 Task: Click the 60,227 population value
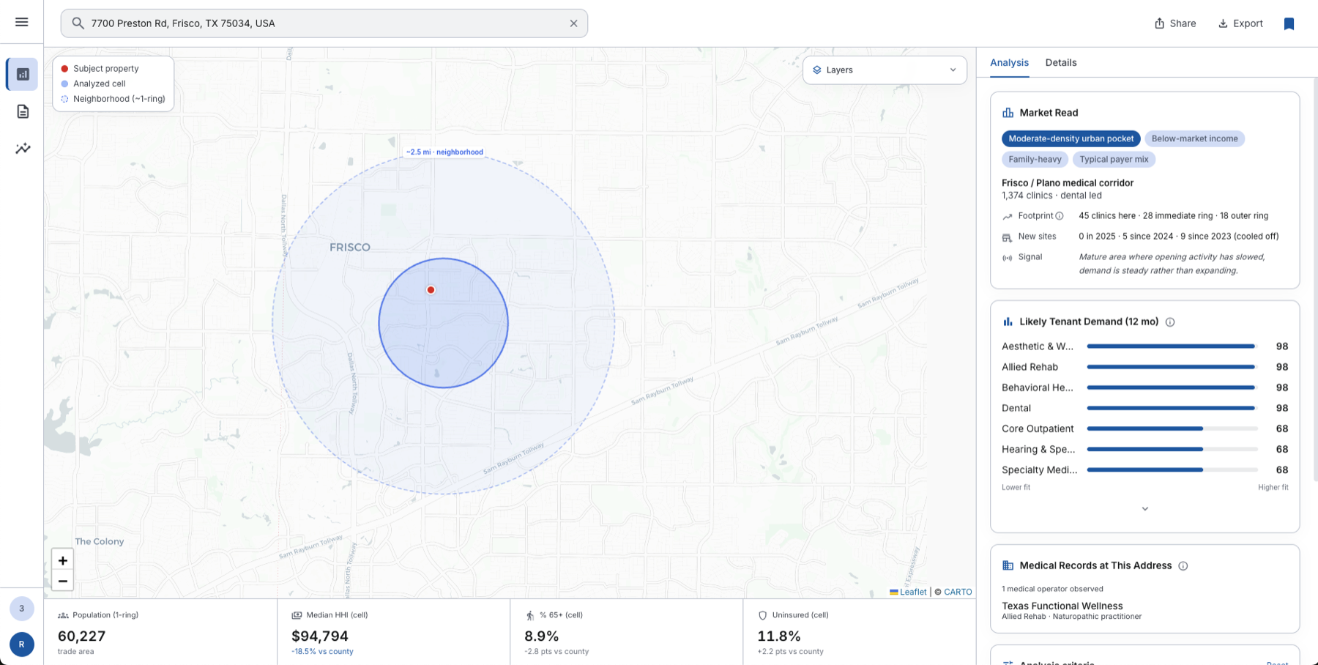82,636
